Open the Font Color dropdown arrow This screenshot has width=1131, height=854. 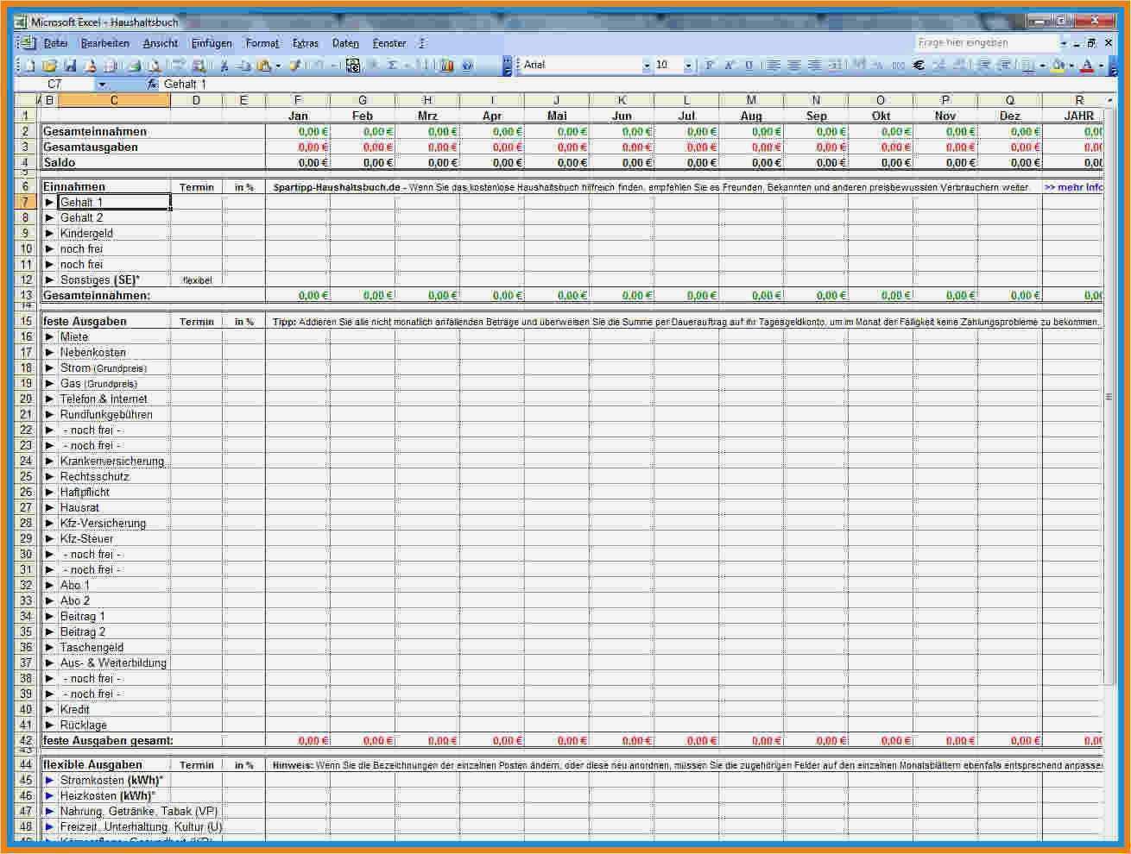(1101, 66)
